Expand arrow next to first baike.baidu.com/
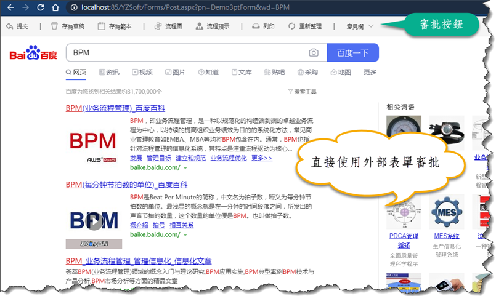 [x=185, y=168]
